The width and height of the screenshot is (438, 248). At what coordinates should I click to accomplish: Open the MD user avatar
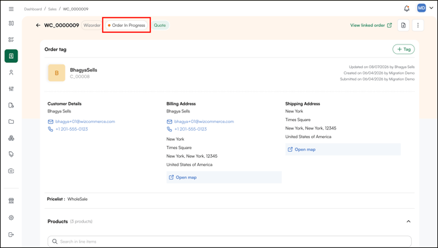pyautogui.click(x=421, y=8)
